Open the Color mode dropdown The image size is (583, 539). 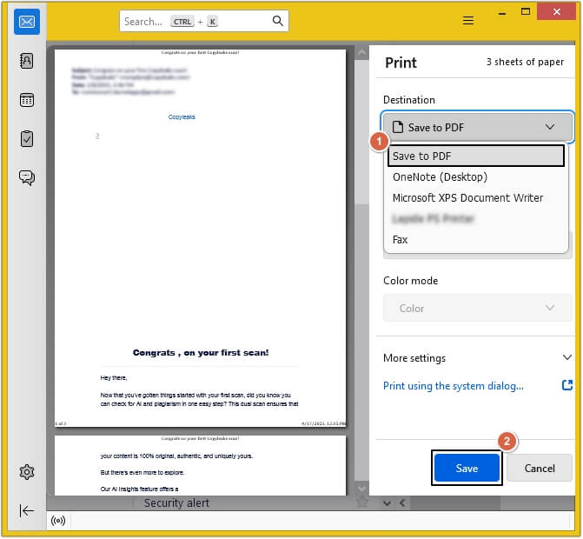[x=477, y=308]
